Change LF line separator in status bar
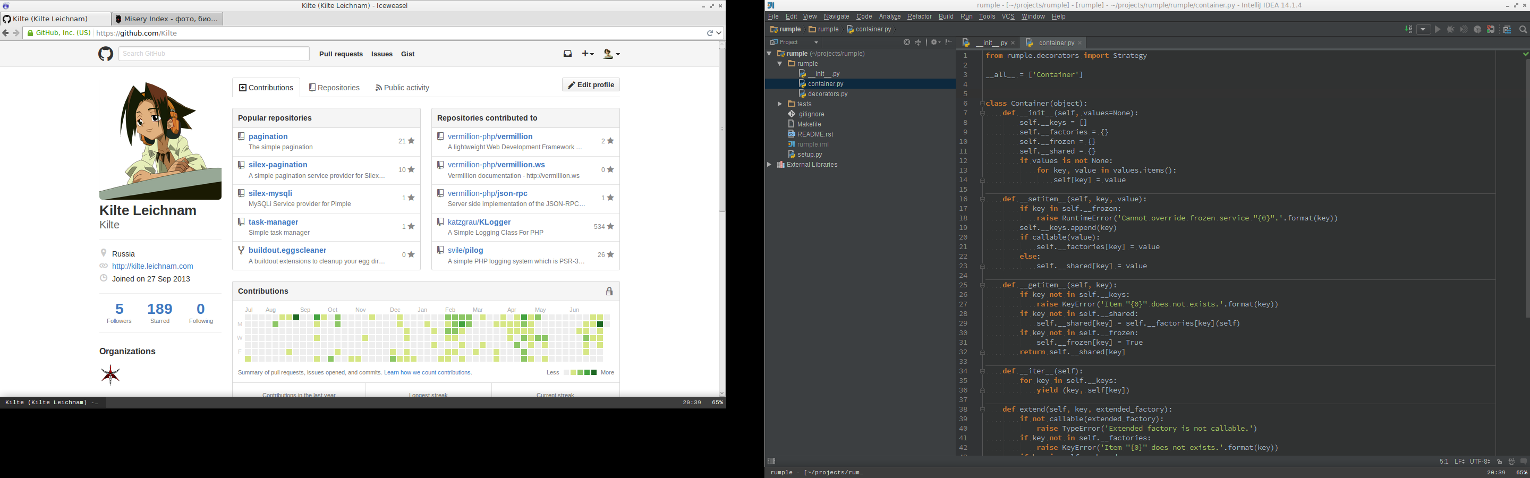Viewport: 1530px width, 478px height. [1459, 462]
